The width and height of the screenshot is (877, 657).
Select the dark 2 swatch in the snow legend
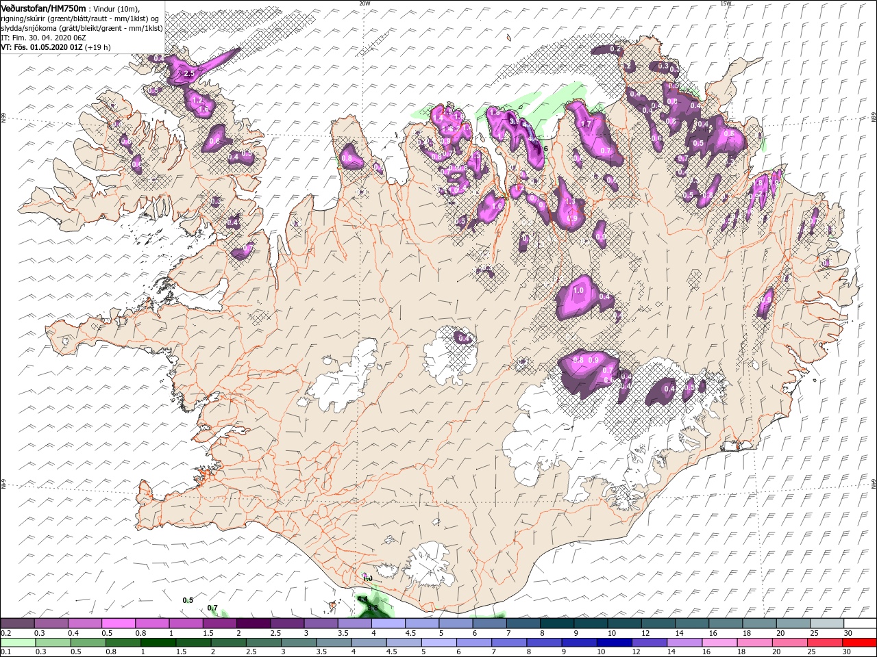pos(253,623)
